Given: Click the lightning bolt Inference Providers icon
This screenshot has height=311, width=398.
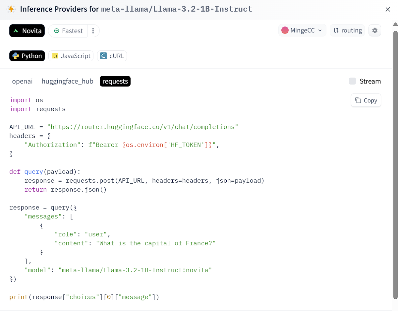Looking at the screenshot, I should point(11,9).
